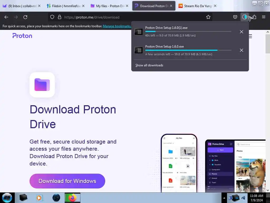The height and width of the screenshot is (203, 270).
Task: Open the taskbar clock showing 11:08 AM
Action: pos(256,198)
